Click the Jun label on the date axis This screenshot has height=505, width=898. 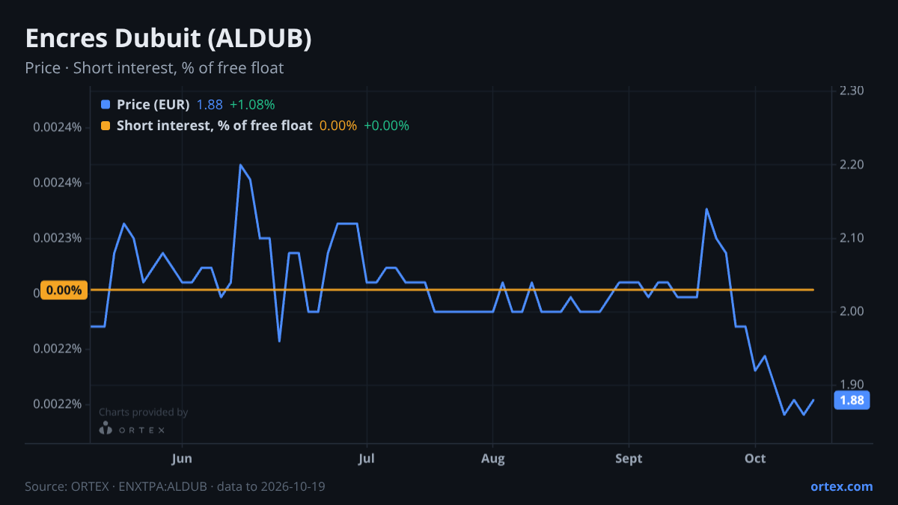pyautogui.click(x=183, y=459)
